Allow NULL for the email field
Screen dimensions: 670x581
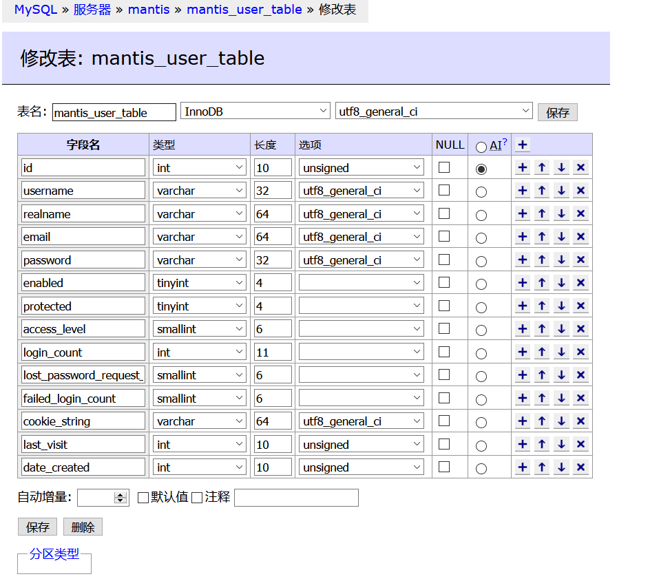click(444, 236)
